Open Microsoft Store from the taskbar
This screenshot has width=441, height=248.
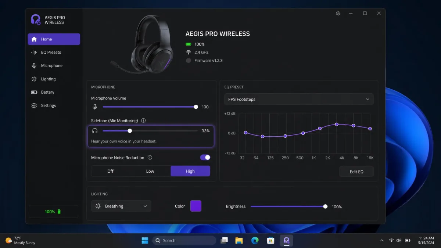[x=270, y=240]
